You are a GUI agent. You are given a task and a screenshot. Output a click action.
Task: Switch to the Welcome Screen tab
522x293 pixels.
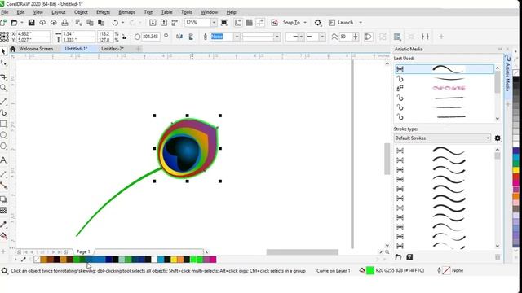click(36, 49)
